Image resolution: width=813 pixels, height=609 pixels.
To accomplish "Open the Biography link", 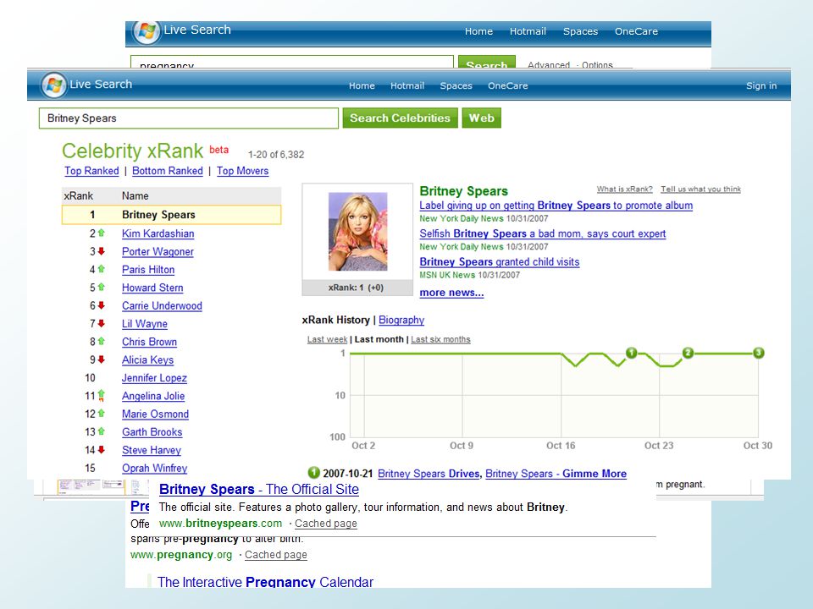I will 401,320.
